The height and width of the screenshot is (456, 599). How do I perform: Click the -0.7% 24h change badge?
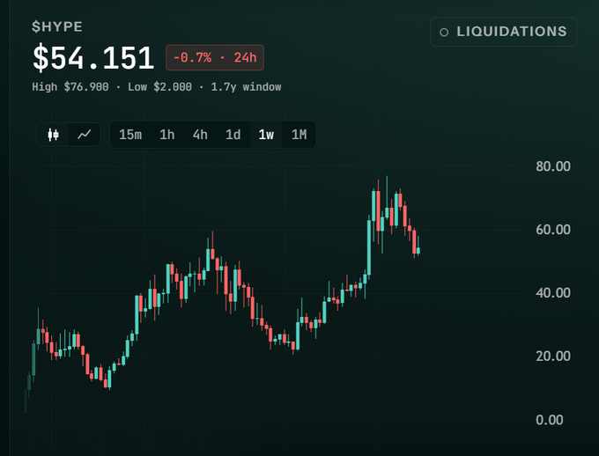(x=215, y=58)
